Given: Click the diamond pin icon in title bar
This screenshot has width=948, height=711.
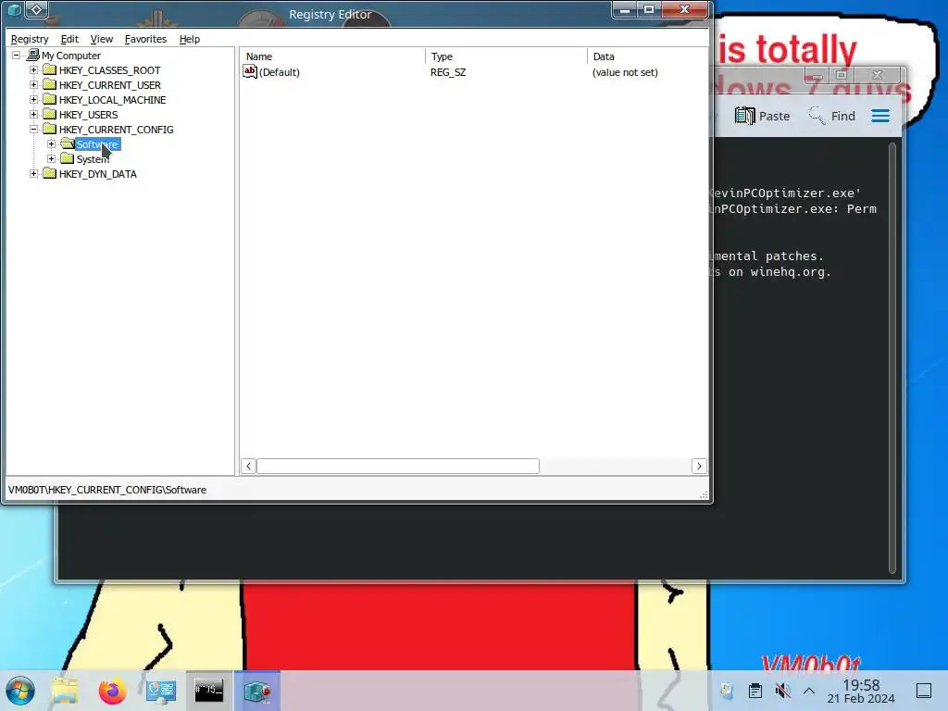Looking at the screenshot, I should [37, 9].
